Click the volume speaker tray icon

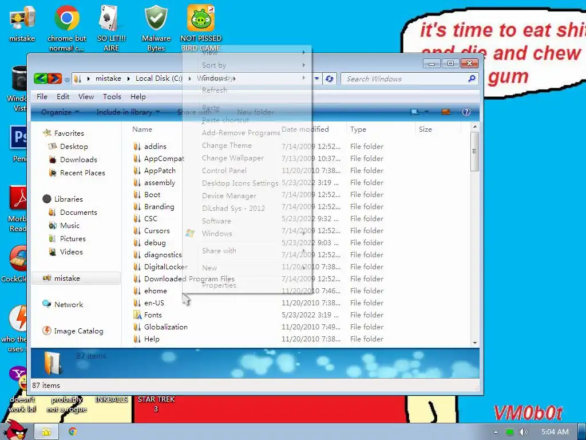click(523, 432)
